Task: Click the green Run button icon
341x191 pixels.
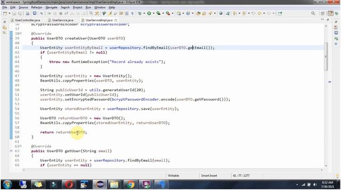Action: (x=149, y=13)
